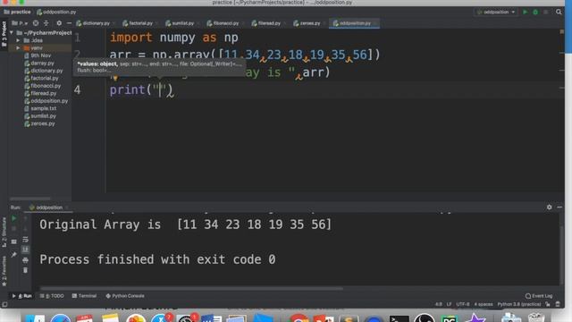Open the Event Log button
This screenshot has height=322, width=572.
[539, 296]
